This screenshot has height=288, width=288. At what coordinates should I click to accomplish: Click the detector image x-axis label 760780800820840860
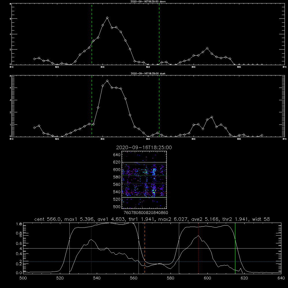(x=146, y=213)
